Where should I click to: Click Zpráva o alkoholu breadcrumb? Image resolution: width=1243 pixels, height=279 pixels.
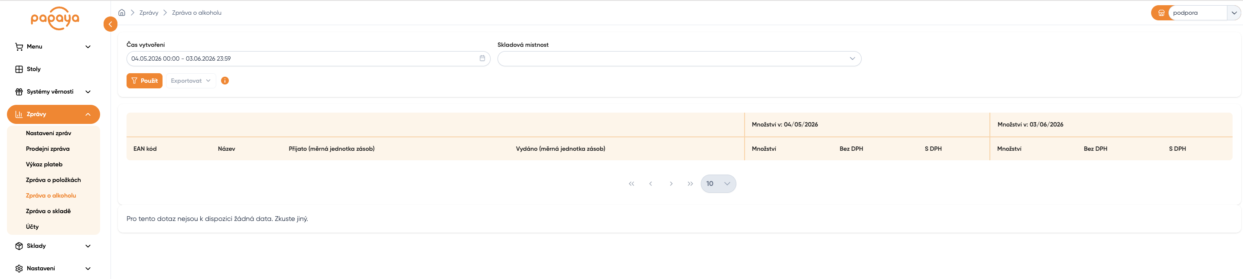click(196, 13)
